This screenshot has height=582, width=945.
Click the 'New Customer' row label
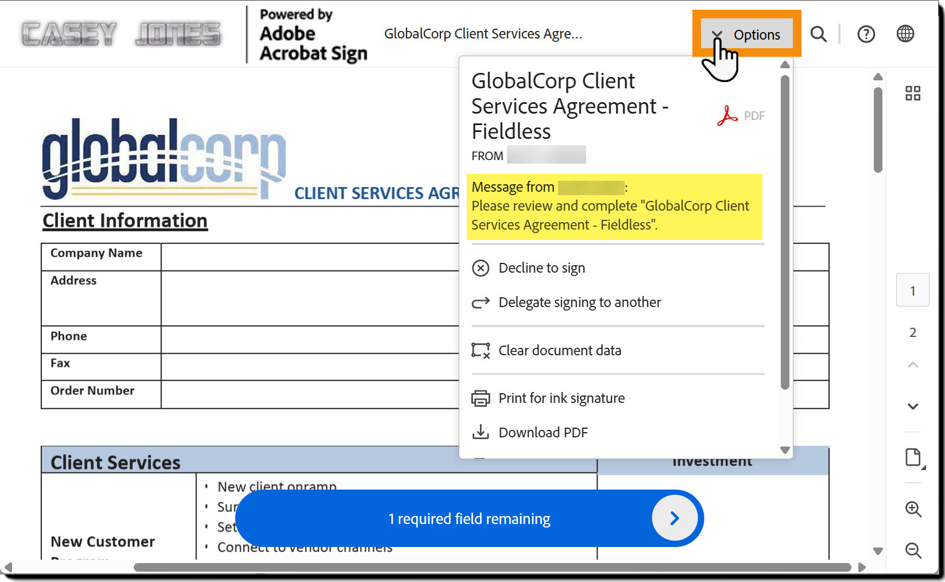[x=103, y=542]
